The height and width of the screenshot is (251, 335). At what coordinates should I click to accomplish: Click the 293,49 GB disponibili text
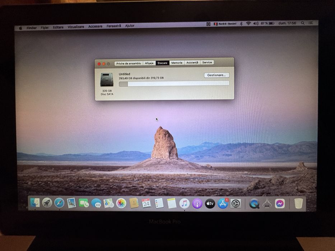click(141, 78)
